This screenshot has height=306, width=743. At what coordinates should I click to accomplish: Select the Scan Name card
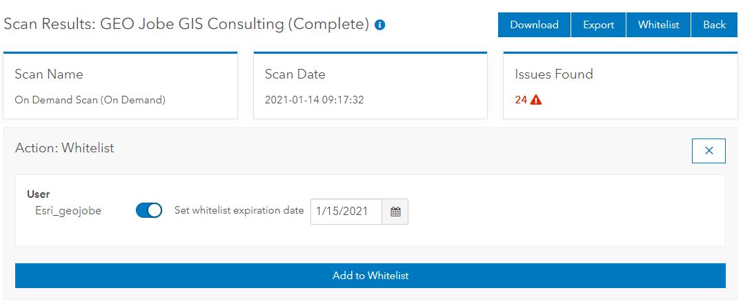(x=120, y=85)
